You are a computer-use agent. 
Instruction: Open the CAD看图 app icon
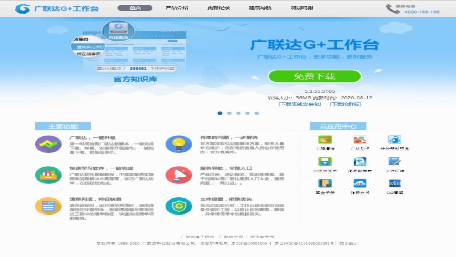395,183
